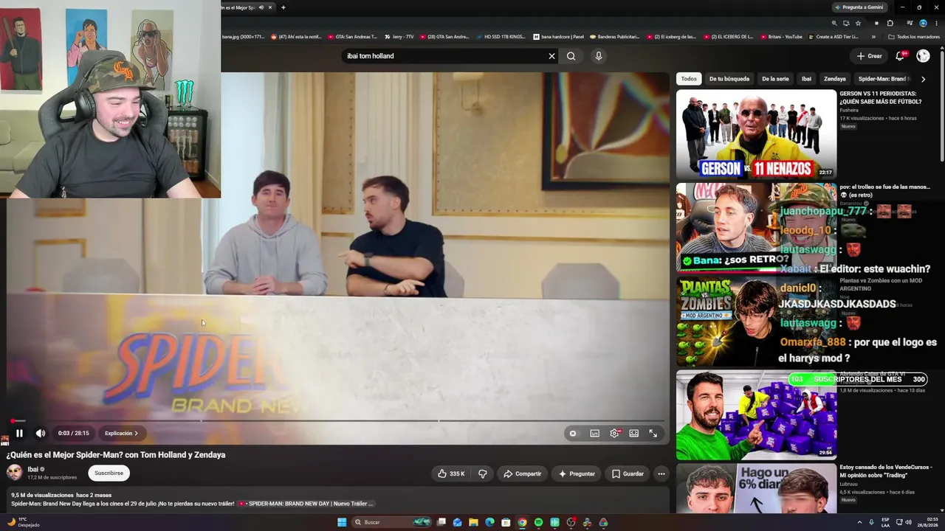
Task: Open the 'Todos los marcadores' folder
Action: [x=914, y=37]
